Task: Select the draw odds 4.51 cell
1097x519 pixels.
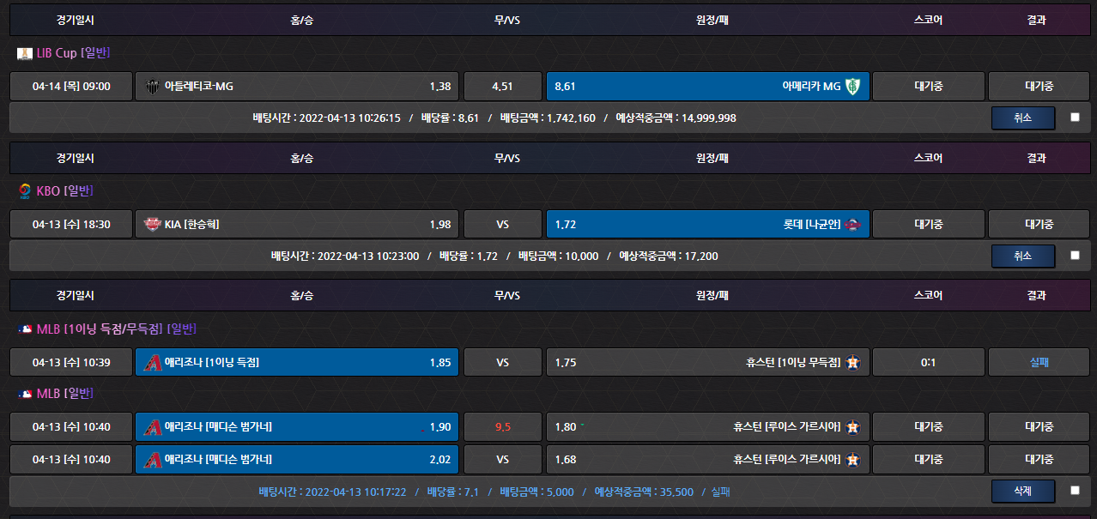Action: [503, 86]
